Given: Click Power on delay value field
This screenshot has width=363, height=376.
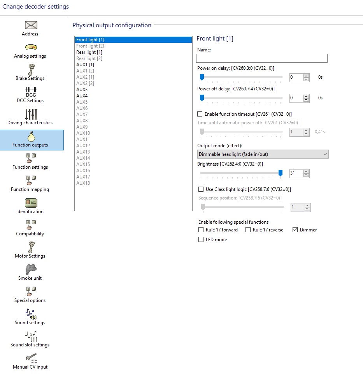Looking at the screenshot, I should click(296, 78).
